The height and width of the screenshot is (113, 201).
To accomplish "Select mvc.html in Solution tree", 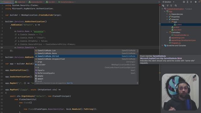I will click(x=177, y=30).
